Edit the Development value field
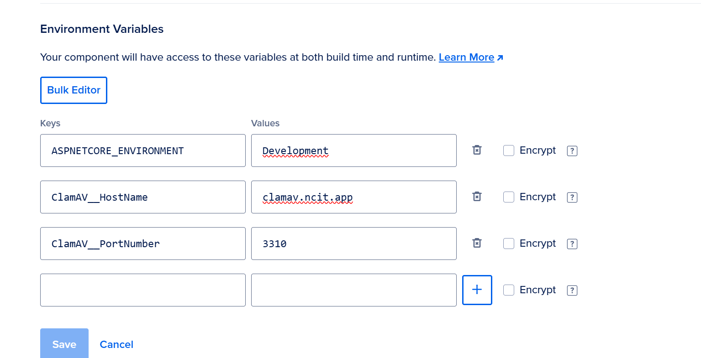 (354, 150)
